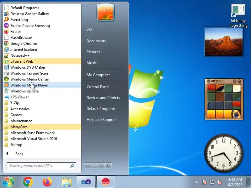Open Firefox from the taskbar
This screenshot has height=188, width=251.
pyautogui.click(x=47, y=182)
